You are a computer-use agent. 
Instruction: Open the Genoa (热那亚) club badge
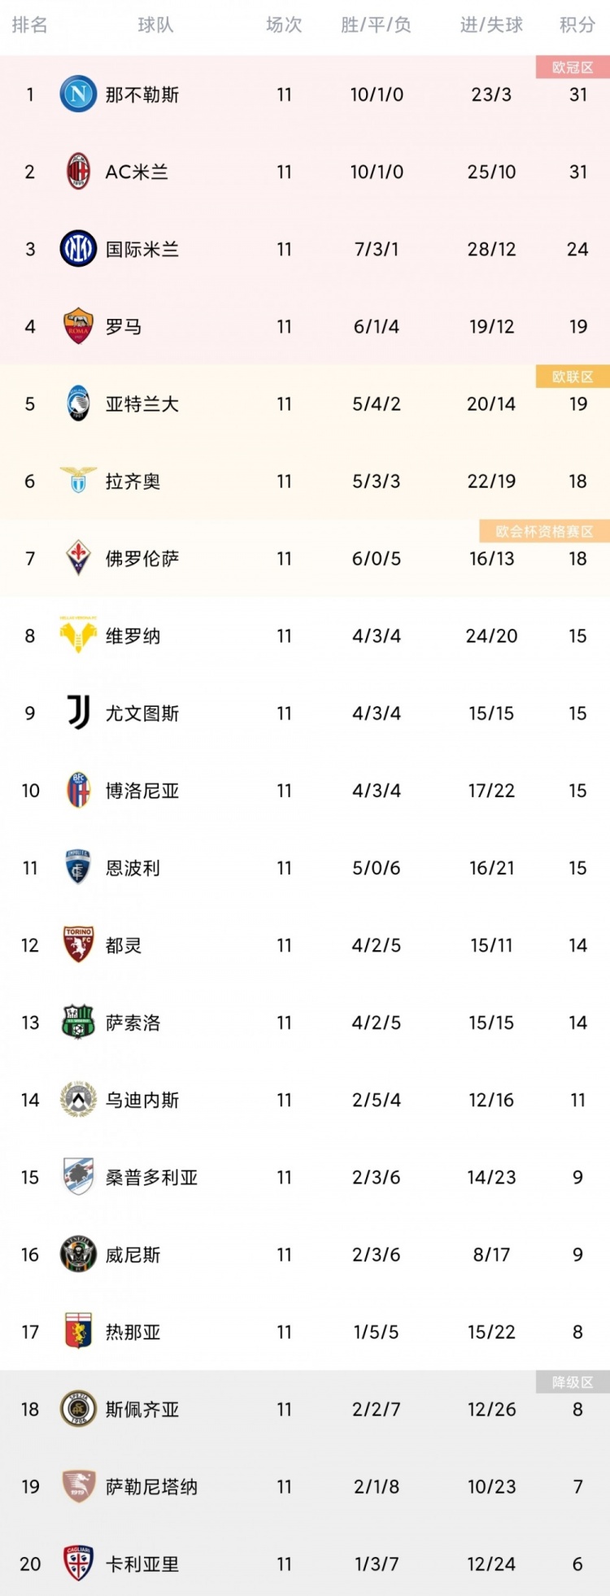78,1331
